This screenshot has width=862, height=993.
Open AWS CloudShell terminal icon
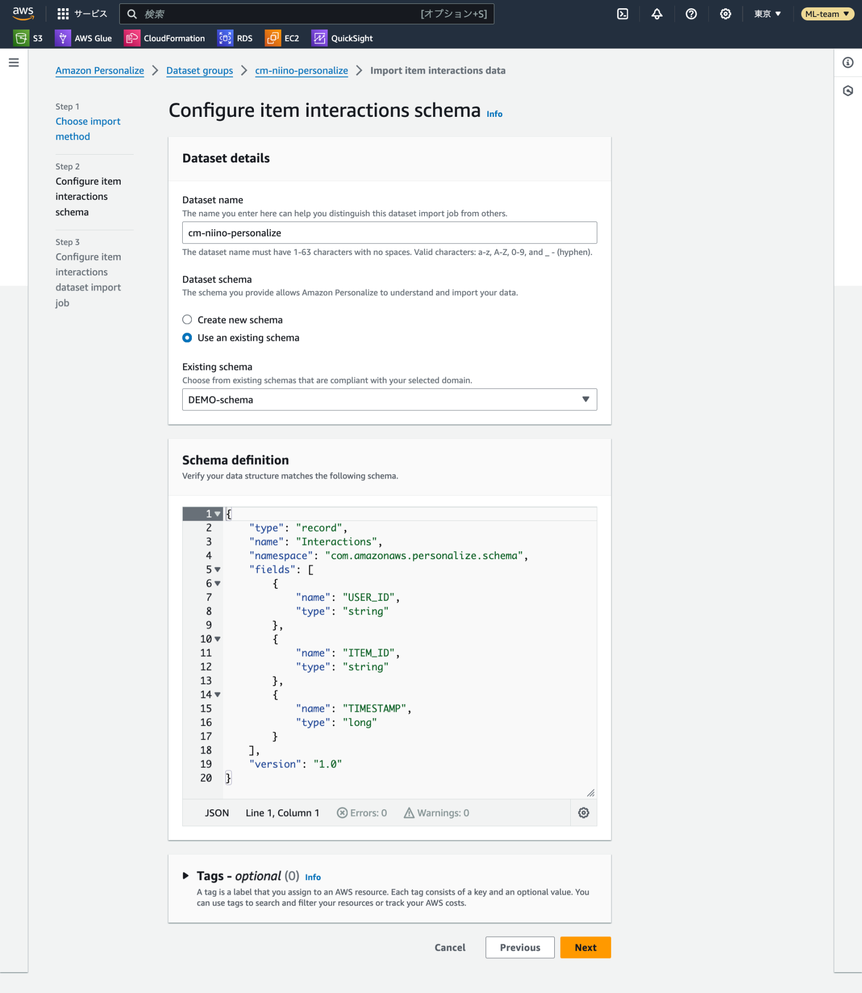click(623, 14)
